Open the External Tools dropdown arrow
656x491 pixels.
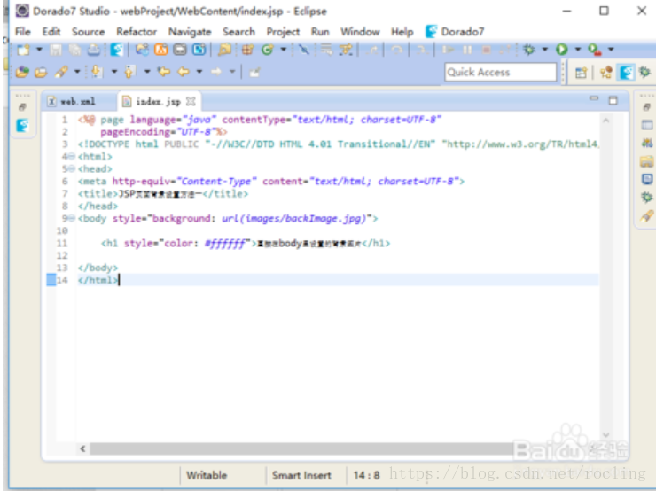click(611, 50)
